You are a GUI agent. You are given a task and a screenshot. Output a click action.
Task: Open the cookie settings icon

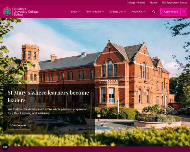click(5, 147)
